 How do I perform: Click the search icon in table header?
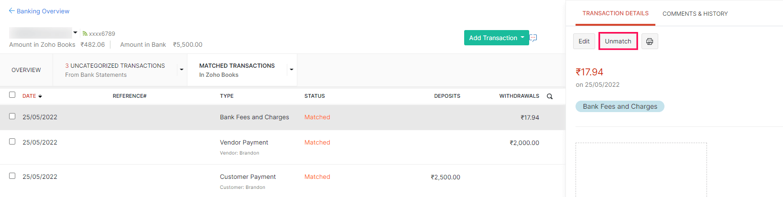click(550, 96)
